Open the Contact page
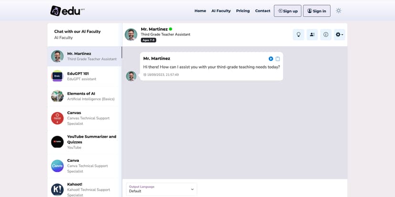Image resolution: width=395 pixels, height=197 pixels. (x=263, y=11)
